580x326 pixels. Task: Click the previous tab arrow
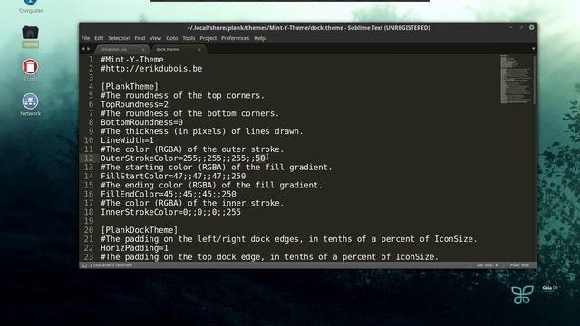(x=83, y=48)
